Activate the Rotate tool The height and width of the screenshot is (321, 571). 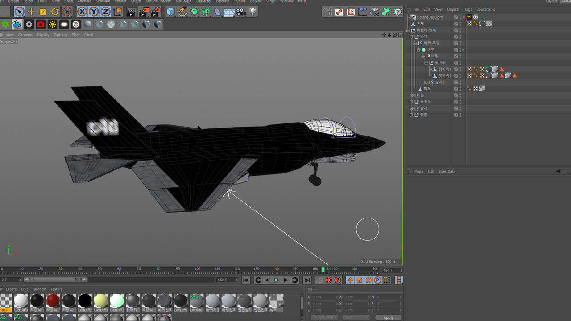[x=55, y=12]
